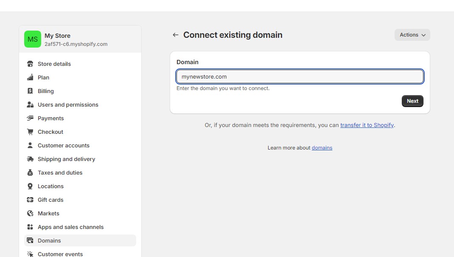Click the Customer accounts person icon

(30, 145)
